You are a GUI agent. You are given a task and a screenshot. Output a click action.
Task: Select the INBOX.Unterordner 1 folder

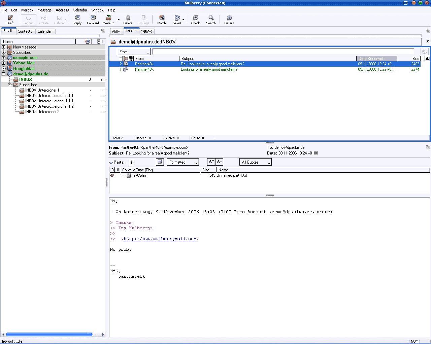click(x=42, y=90)
